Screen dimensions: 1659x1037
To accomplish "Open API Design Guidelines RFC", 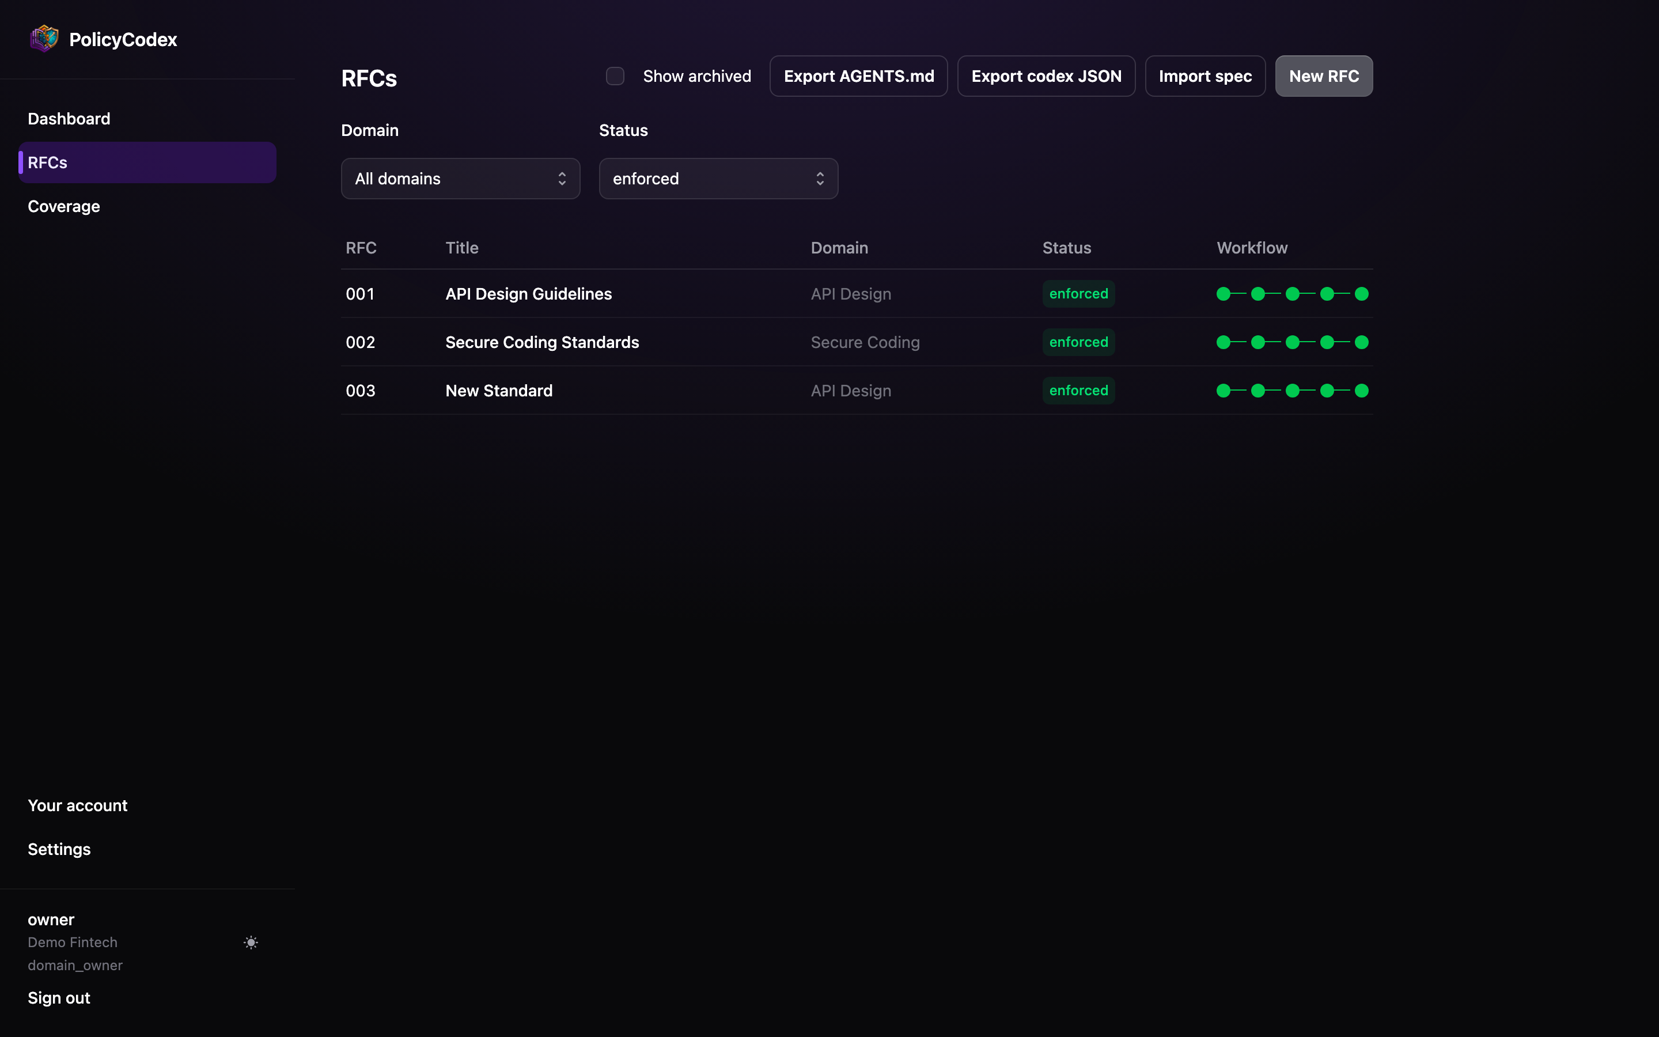I will click(529, 294).
